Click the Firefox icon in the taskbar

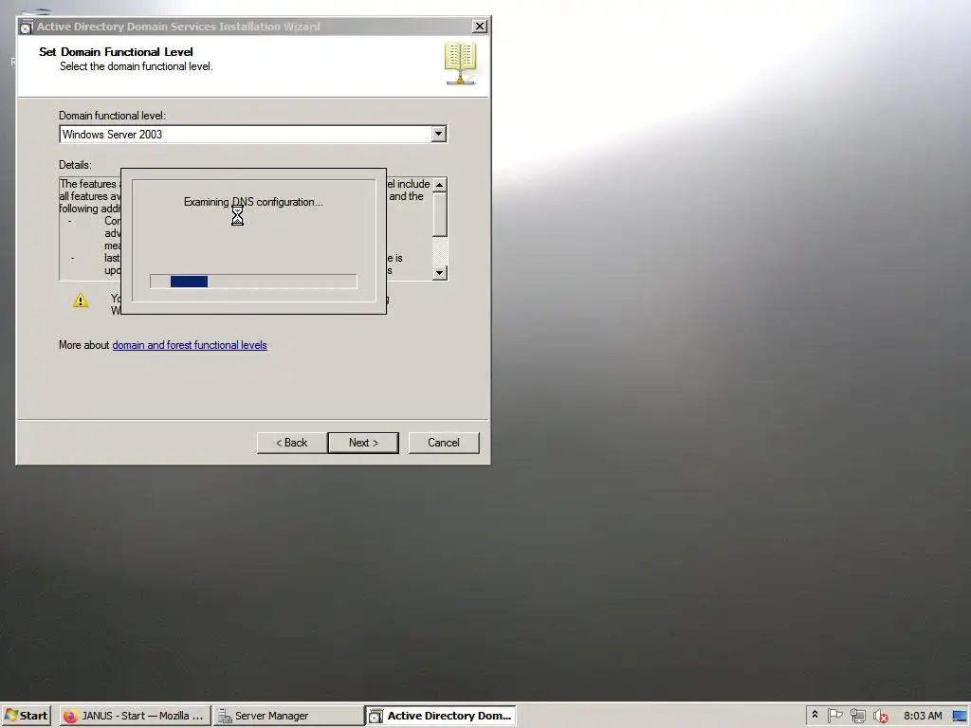(70, 716)
